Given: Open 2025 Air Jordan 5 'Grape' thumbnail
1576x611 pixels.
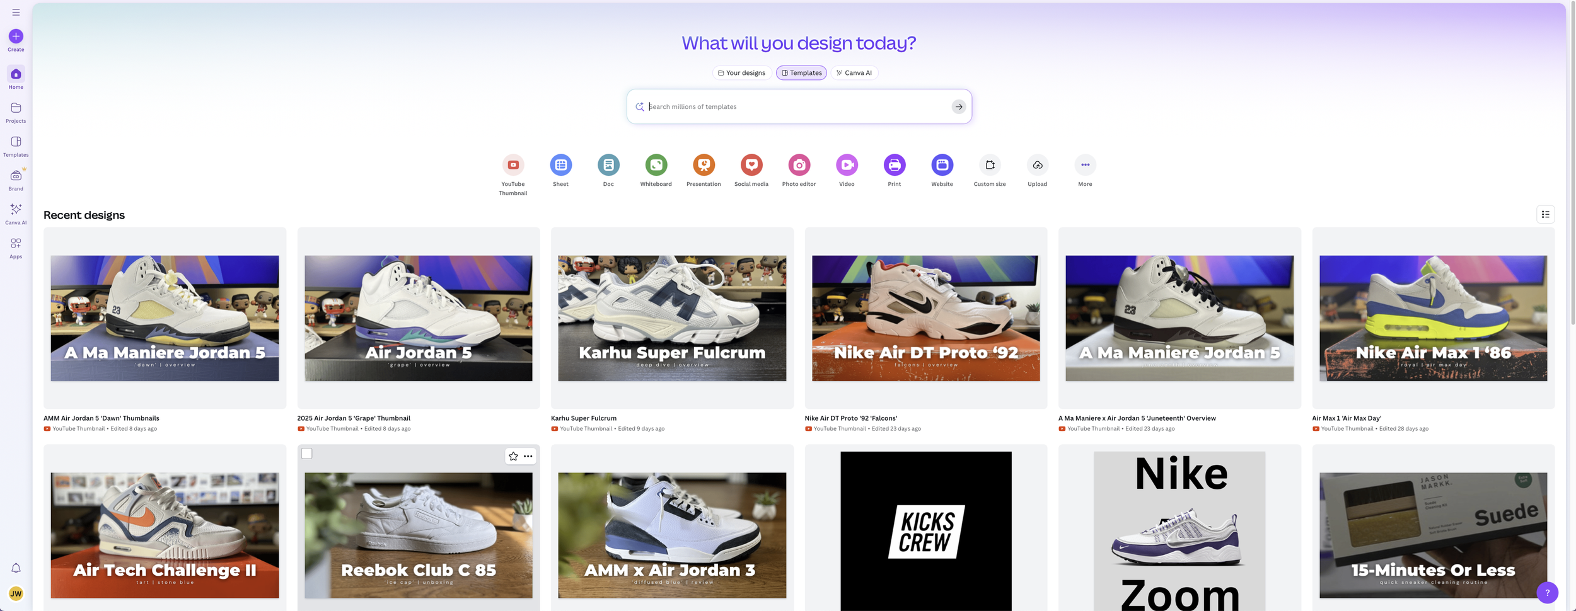Looking at the screenshot, I should click(419, 318).
